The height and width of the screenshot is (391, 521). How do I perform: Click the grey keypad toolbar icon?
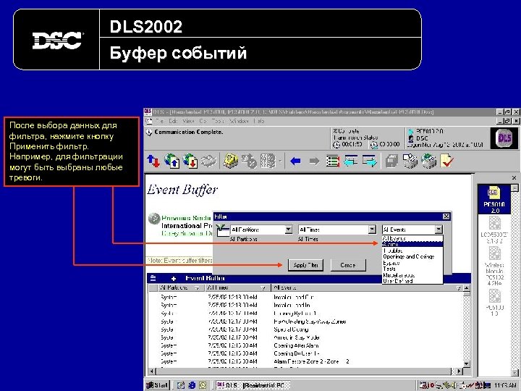(x=268, y=161)
